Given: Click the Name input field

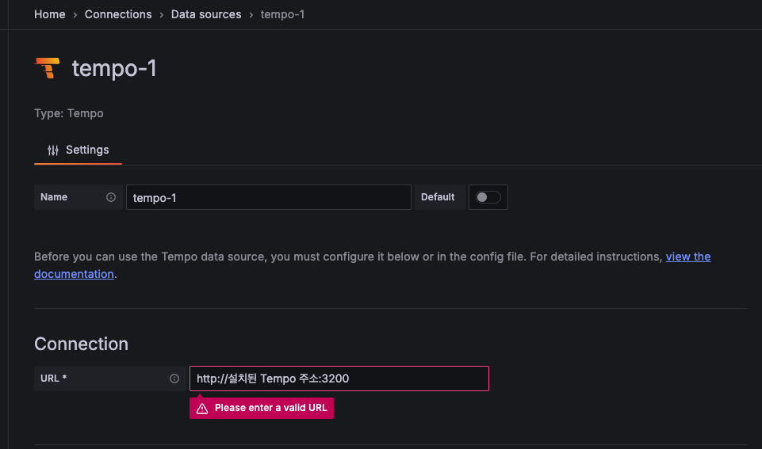Looking at the screenshot, I should point(268,197).
